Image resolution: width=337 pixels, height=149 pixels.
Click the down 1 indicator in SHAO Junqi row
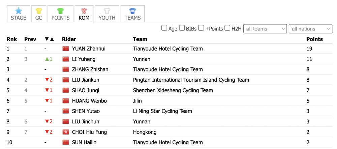49,90
